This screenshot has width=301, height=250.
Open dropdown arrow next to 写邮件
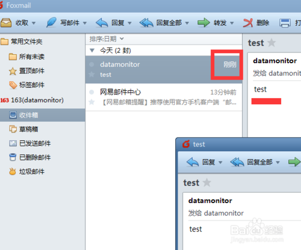[85, 23]
